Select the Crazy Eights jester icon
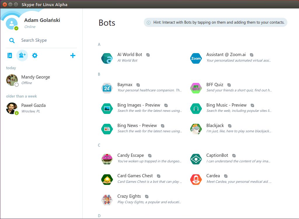 click(107, 200)
